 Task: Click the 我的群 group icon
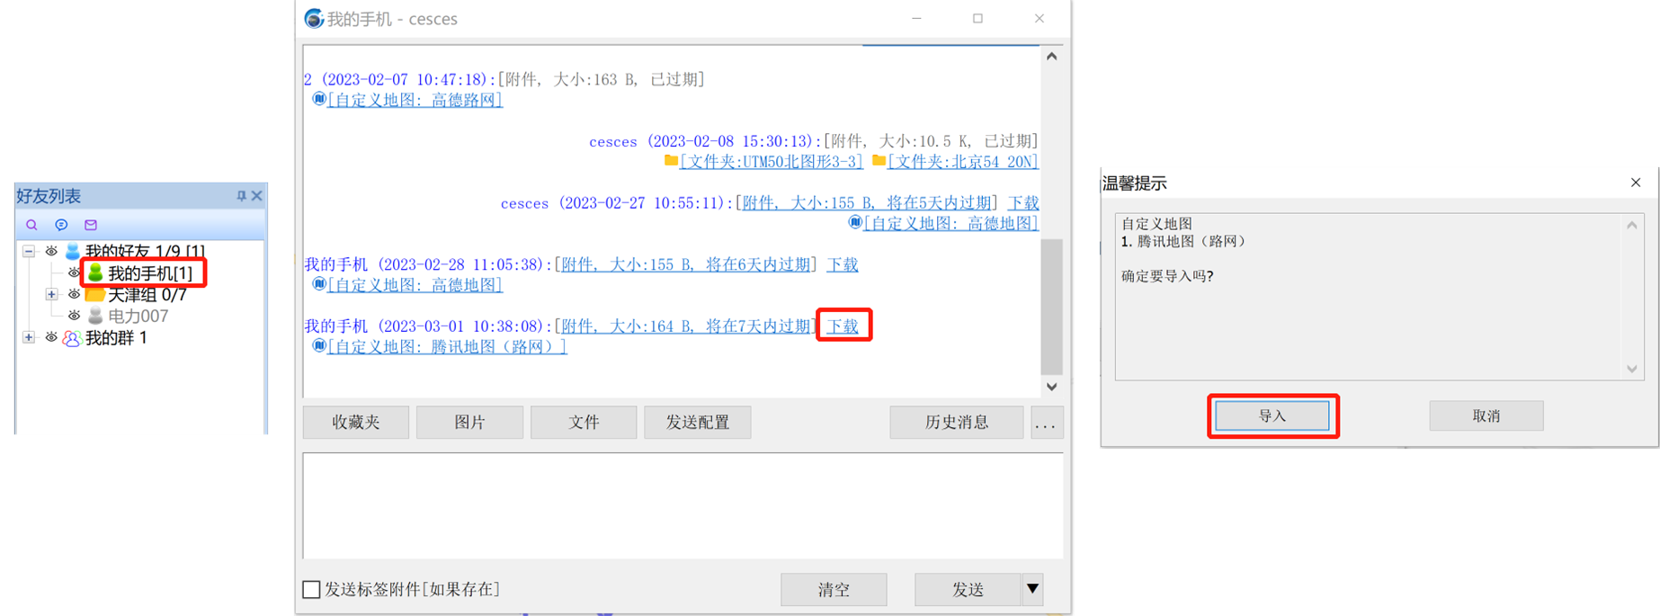[72, 338]
